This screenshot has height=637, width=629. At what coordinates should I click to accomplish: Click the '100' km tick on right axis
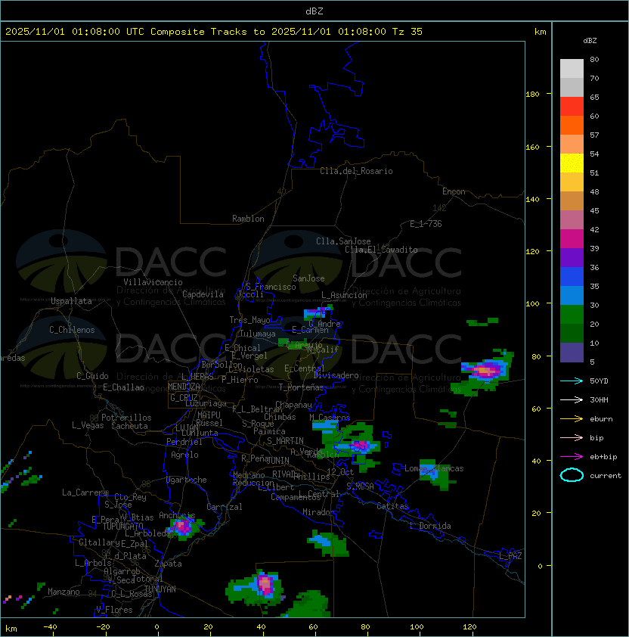click(x=532, y=304)
